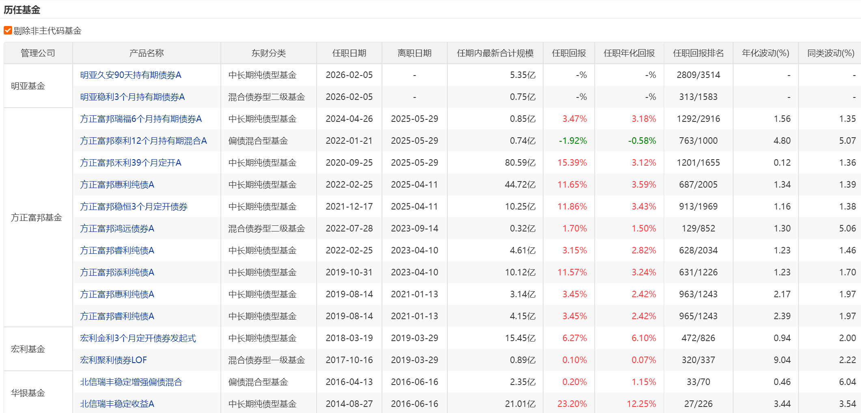The image size is (861, 413).
Task: Click the 23.20% tenure return value
Action: click(x=572, y=404)
